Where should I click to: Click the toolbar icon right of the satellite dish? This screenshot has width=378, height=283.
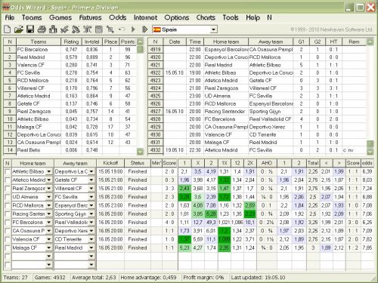(x=87, y=29)
